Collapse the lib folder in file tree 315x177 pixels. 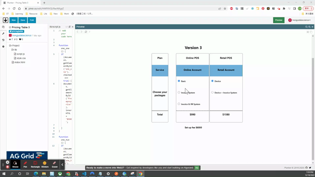tap(14, 50)
